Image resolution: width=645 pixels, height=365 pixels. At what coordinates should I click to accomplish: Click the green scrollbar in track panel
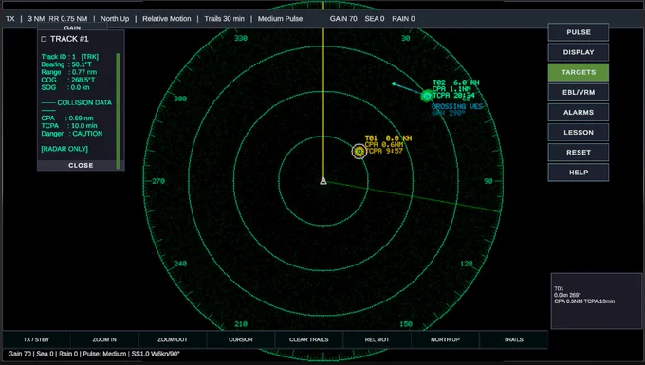[118, 110]
